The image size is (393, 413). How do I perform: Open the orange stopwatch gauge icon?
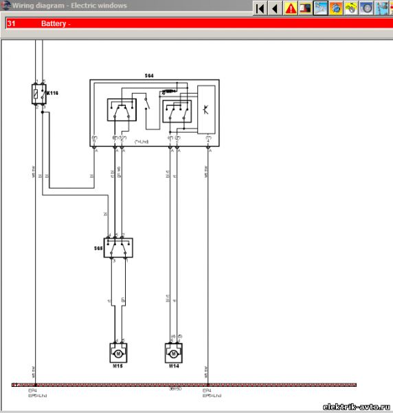tap(336, 8)
